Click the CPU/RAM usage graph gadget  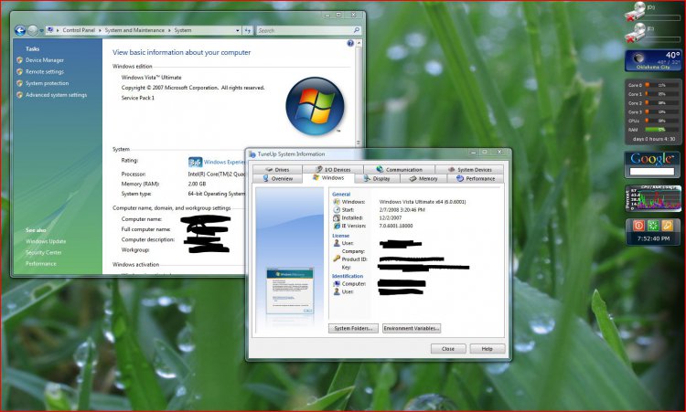coord(653,198)
